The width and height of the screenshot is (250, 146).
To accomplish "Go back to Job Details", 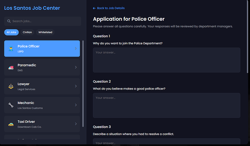I will tap(109, 8).
